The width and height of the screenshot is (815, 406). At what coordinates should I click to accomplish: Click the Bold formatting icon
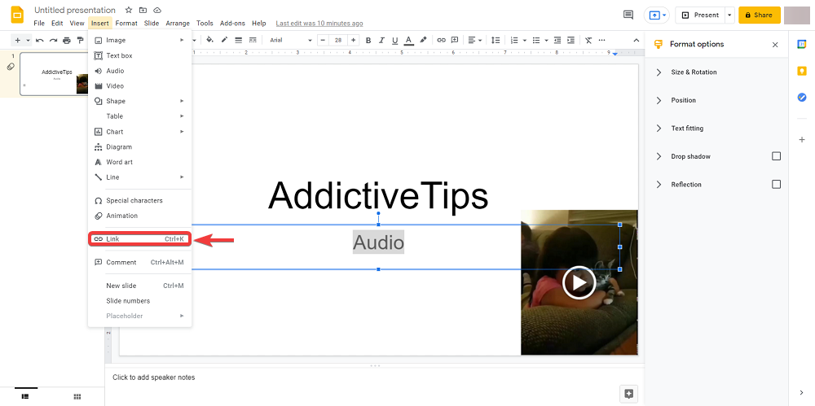[368, 40]
